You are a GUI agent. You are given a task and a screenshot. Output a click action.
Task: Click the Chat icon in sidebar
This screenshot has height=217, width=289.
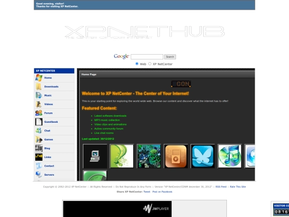point(39,131)
